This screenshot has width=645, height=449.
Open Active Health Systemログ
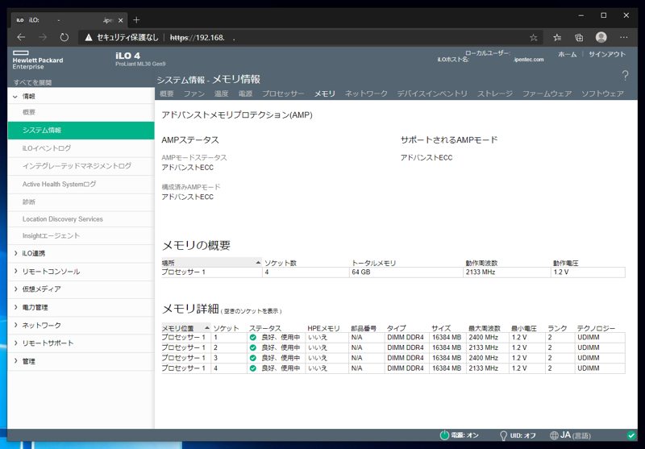coord(81,184)
